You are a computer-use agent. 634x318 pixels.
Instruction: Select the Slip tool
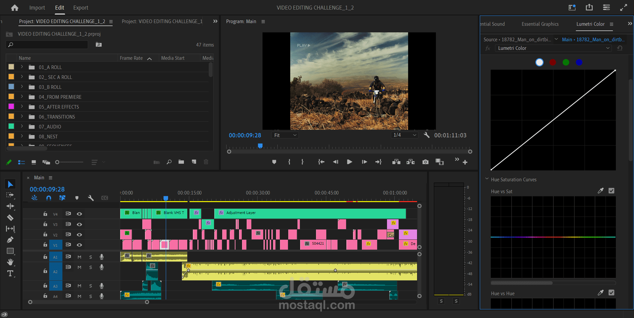point(10,229)
